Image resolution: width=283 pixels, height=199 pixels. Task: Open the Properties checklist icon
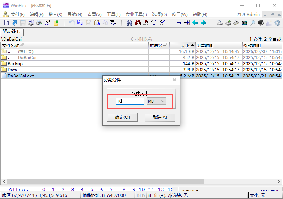(x=47, y=23)
